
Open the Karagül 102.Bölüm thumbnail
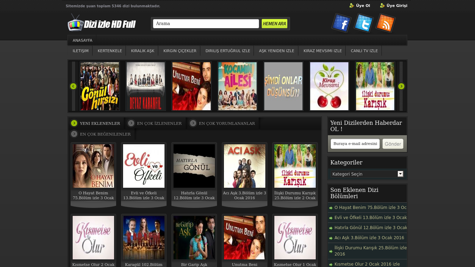(144, 237)
